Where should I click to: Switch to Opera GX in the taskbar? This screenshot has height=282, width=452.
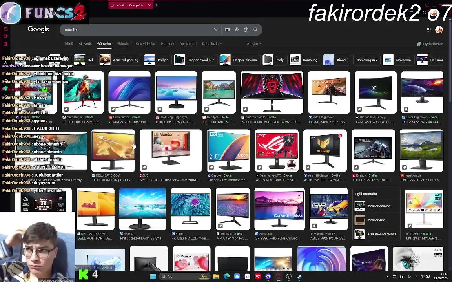(x=279, y=277)
